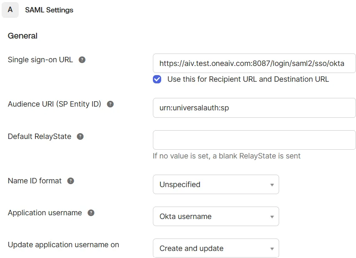Click the SAML Settings heading

pos(49,10)
